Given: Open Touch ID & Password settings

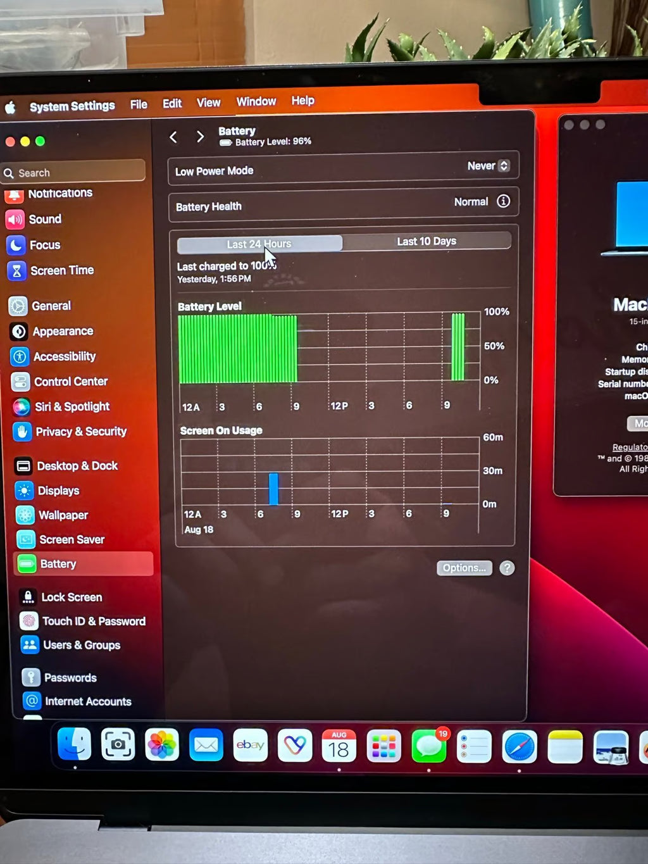Looking at the screenshot, I should pyautogui.click(x=93, y=621).
